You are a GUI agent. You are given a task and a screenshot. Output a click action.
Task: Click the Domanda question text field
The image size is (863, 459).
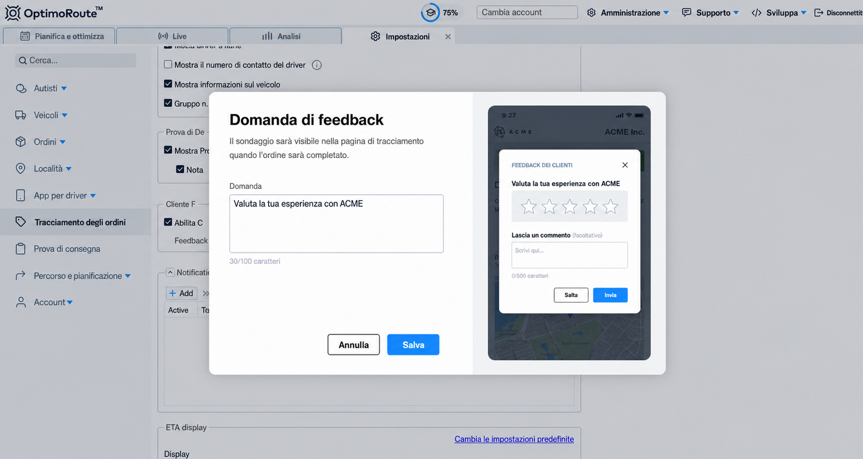[x=336, y=223]
